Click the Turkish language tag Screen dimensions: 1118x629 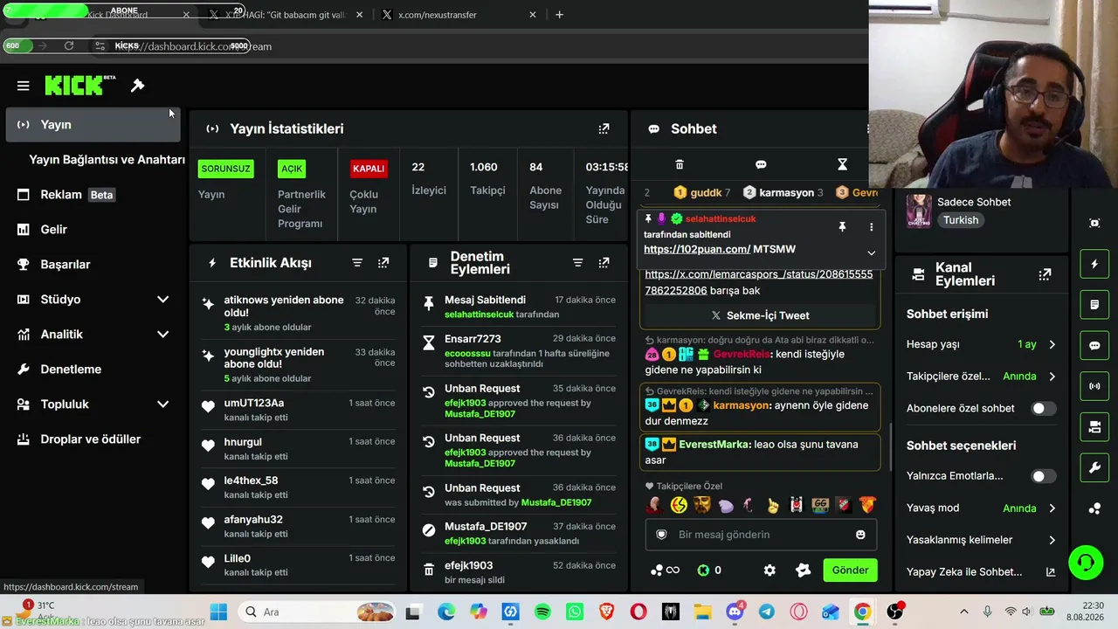tap(961, 220)
